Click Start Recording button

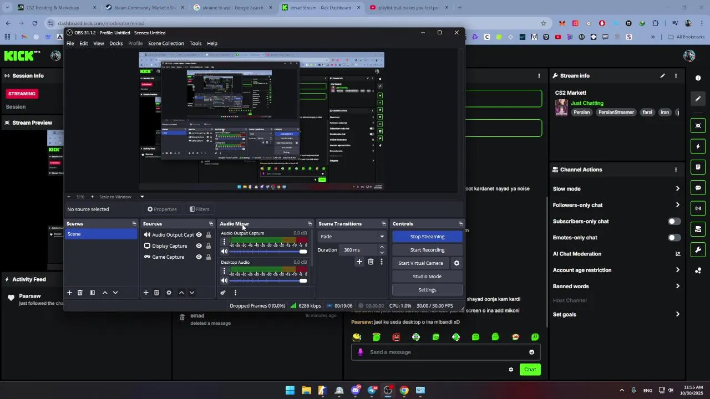pos(427,250)
